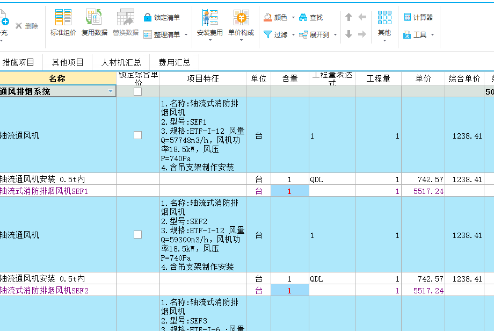This screenshot has height=331, width=494.
Task: Open the 其他 grid icon
Action: (384, 18)
